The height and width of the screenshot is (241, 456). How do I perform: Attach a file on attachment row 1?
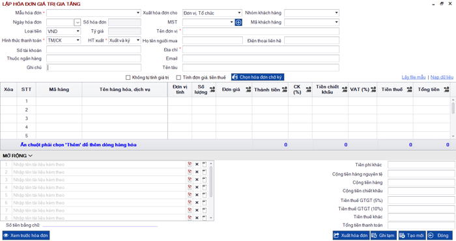(190, 164)
